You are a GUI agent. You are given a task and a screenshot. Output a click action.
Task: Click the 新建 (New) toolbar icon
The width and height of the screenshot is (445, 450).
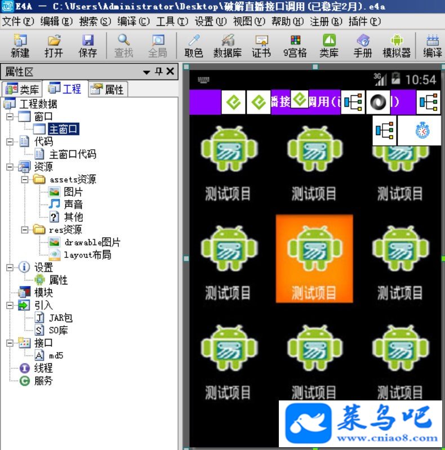click(20, 46)
